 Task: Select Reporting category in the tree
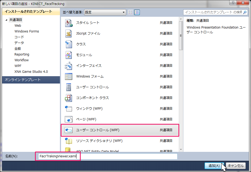pos(22,54)
